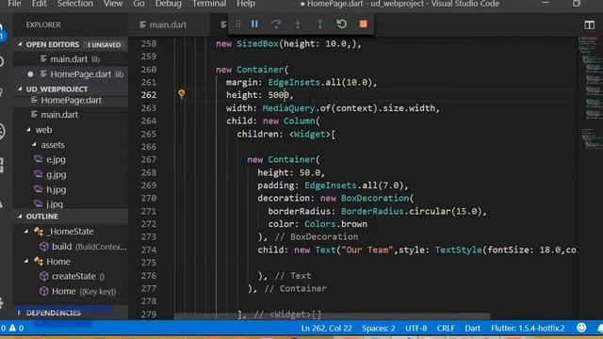Open main.dart in the project tree

click(59, 115)
